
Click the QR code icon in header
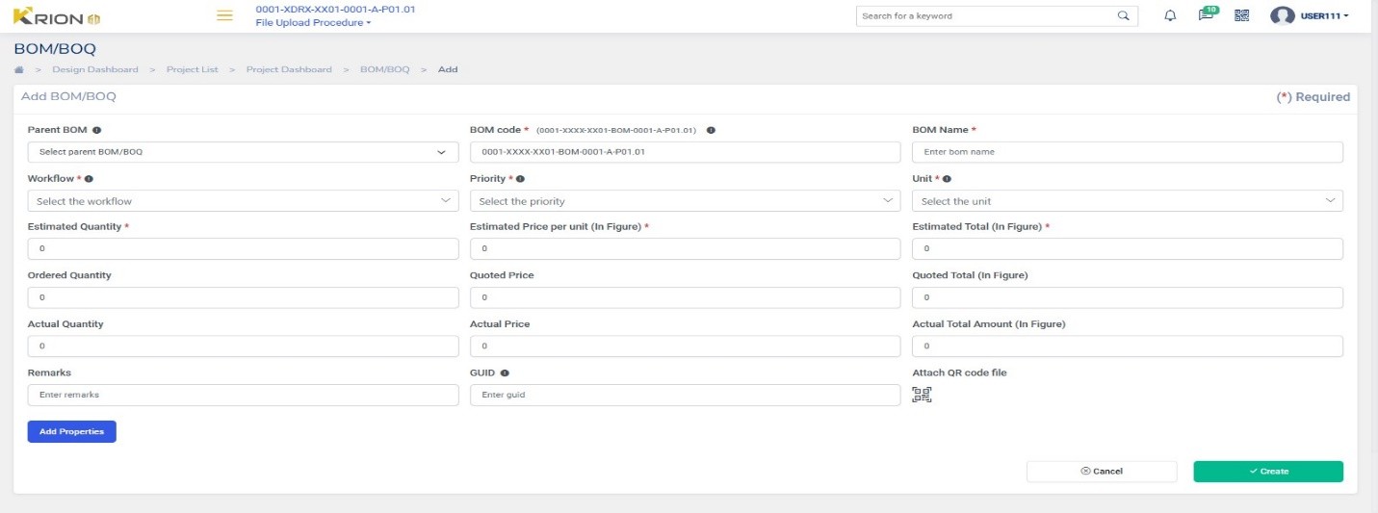pos(1241,15)
